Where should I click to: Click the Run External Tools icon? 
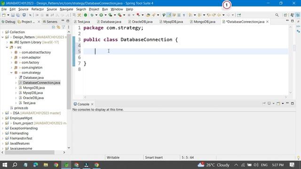point(119,15)
